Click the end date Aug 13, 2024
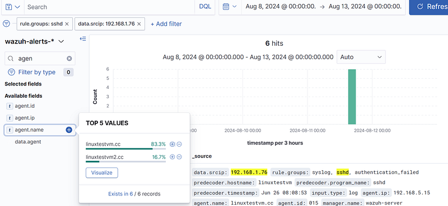The width and height of the screenshot is (448, 206). [365, 7]
